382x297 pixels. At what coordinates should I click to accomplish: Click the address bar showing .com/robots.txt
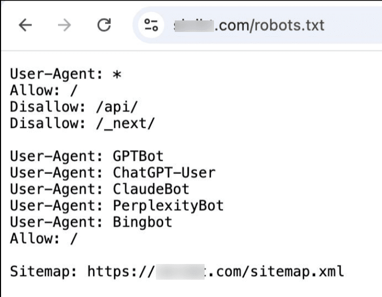[257, 25]
